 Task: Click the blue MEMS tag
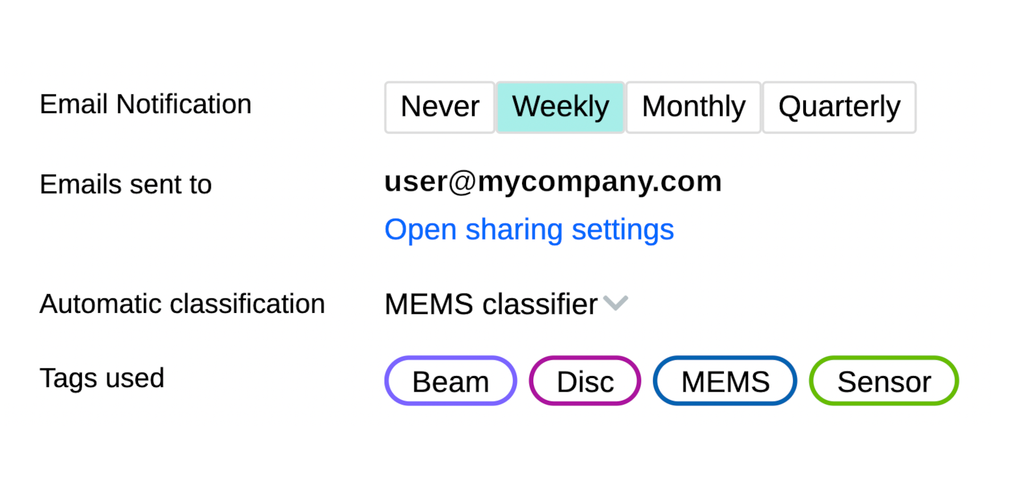[x=725, y=381]
